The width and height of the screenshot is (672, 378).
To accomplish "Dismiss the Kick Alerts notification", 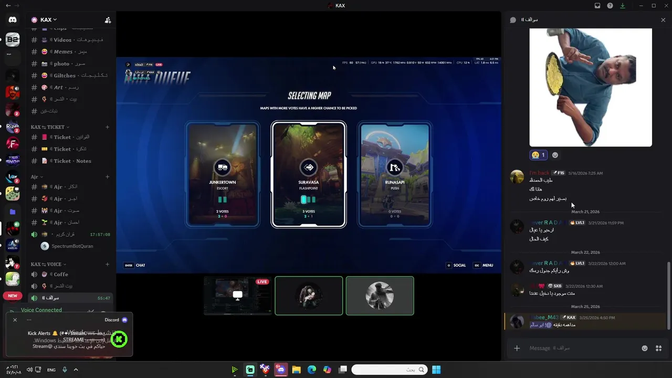I will pyautogui.click(x=15, y=320).
